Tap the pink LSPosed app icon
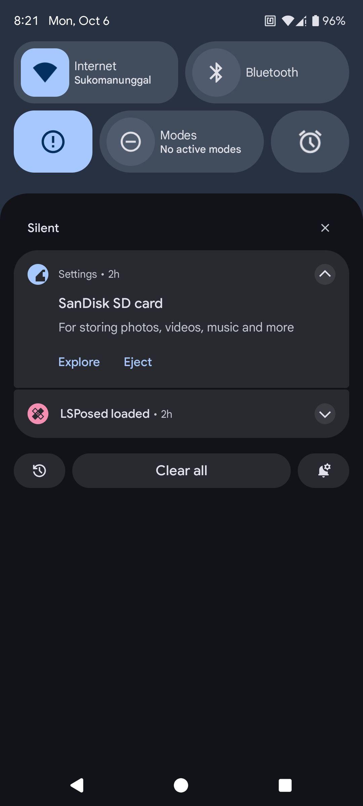The width and height of the screenshot is (363, 806). point(38,414)
